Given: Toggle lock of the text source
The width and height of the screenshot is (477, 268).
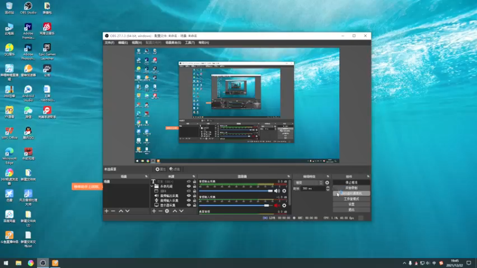Looking at the screenshot, I should (194, 182).
